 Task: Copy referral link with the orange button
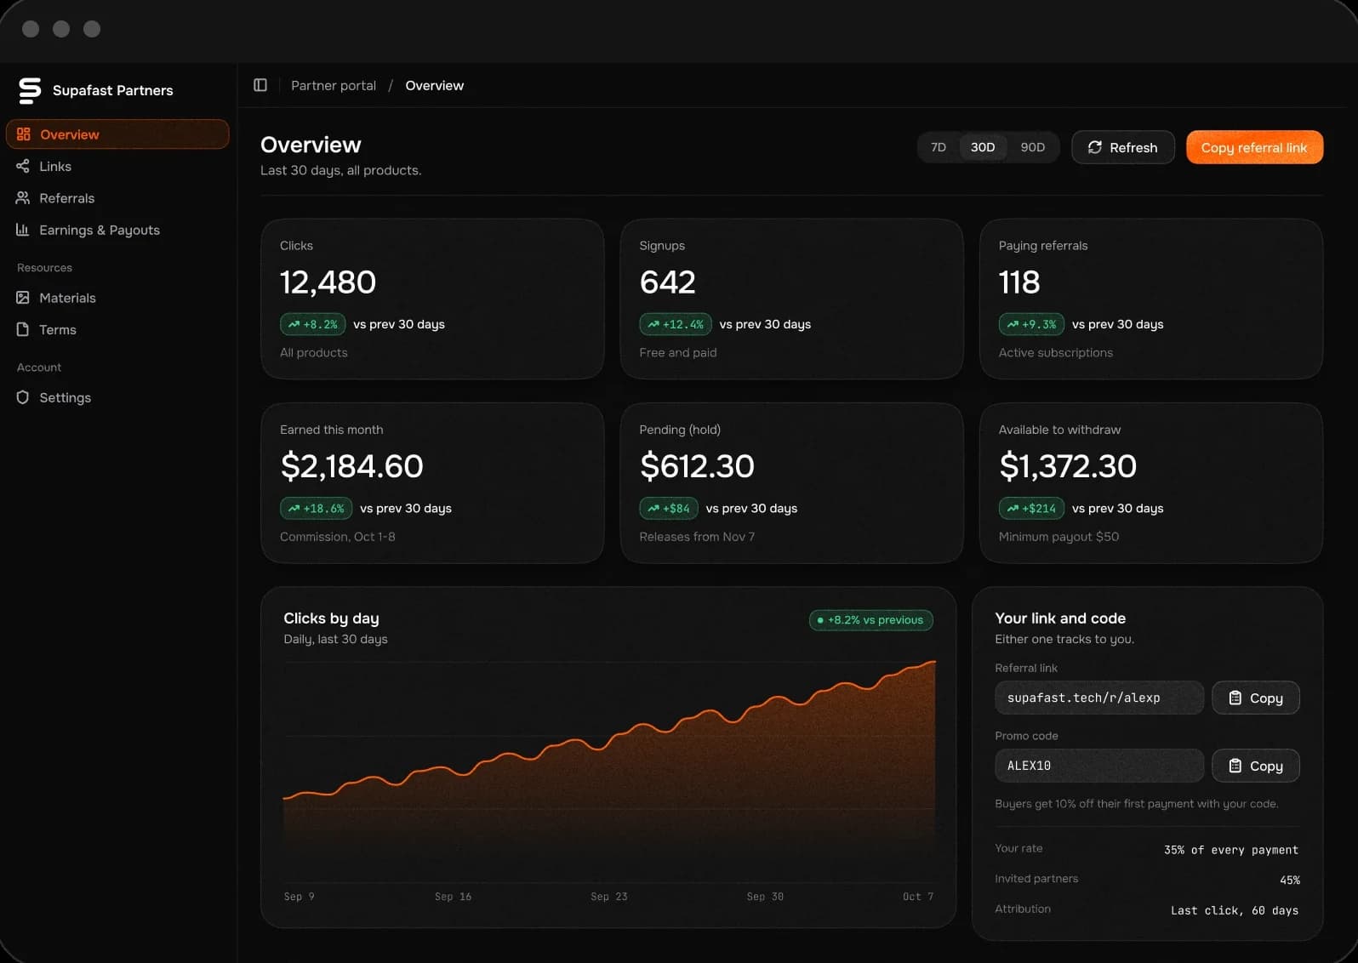click(x=1254, y=147)
